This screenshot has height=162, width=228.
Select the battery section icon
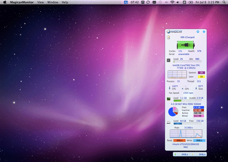tap(168, 37)
